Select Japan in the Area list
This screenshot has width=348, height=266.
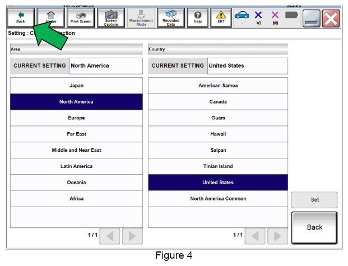point(76,86)
